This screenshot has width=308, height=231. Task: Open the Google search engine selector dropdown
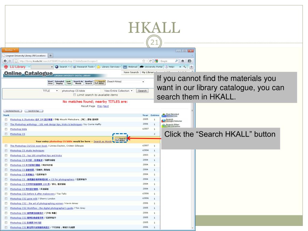point(156,61)
